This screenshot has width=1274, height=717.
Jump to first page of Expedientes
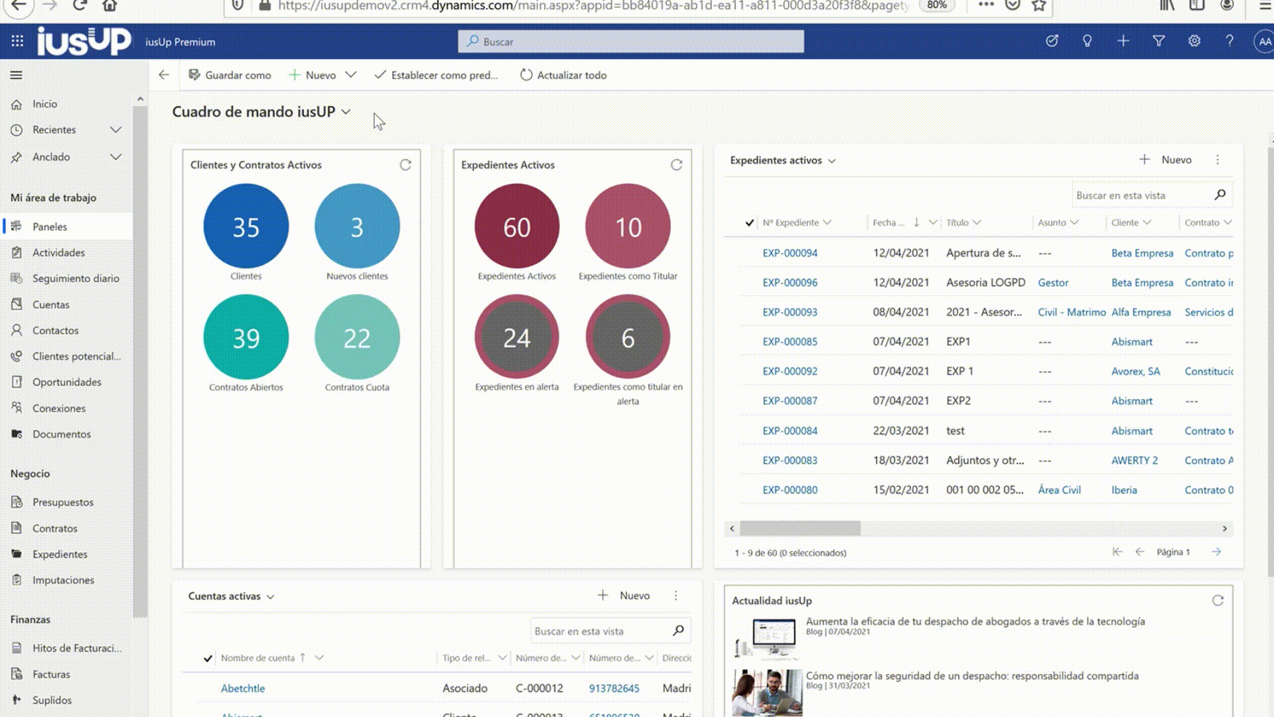click(1117, 552)
